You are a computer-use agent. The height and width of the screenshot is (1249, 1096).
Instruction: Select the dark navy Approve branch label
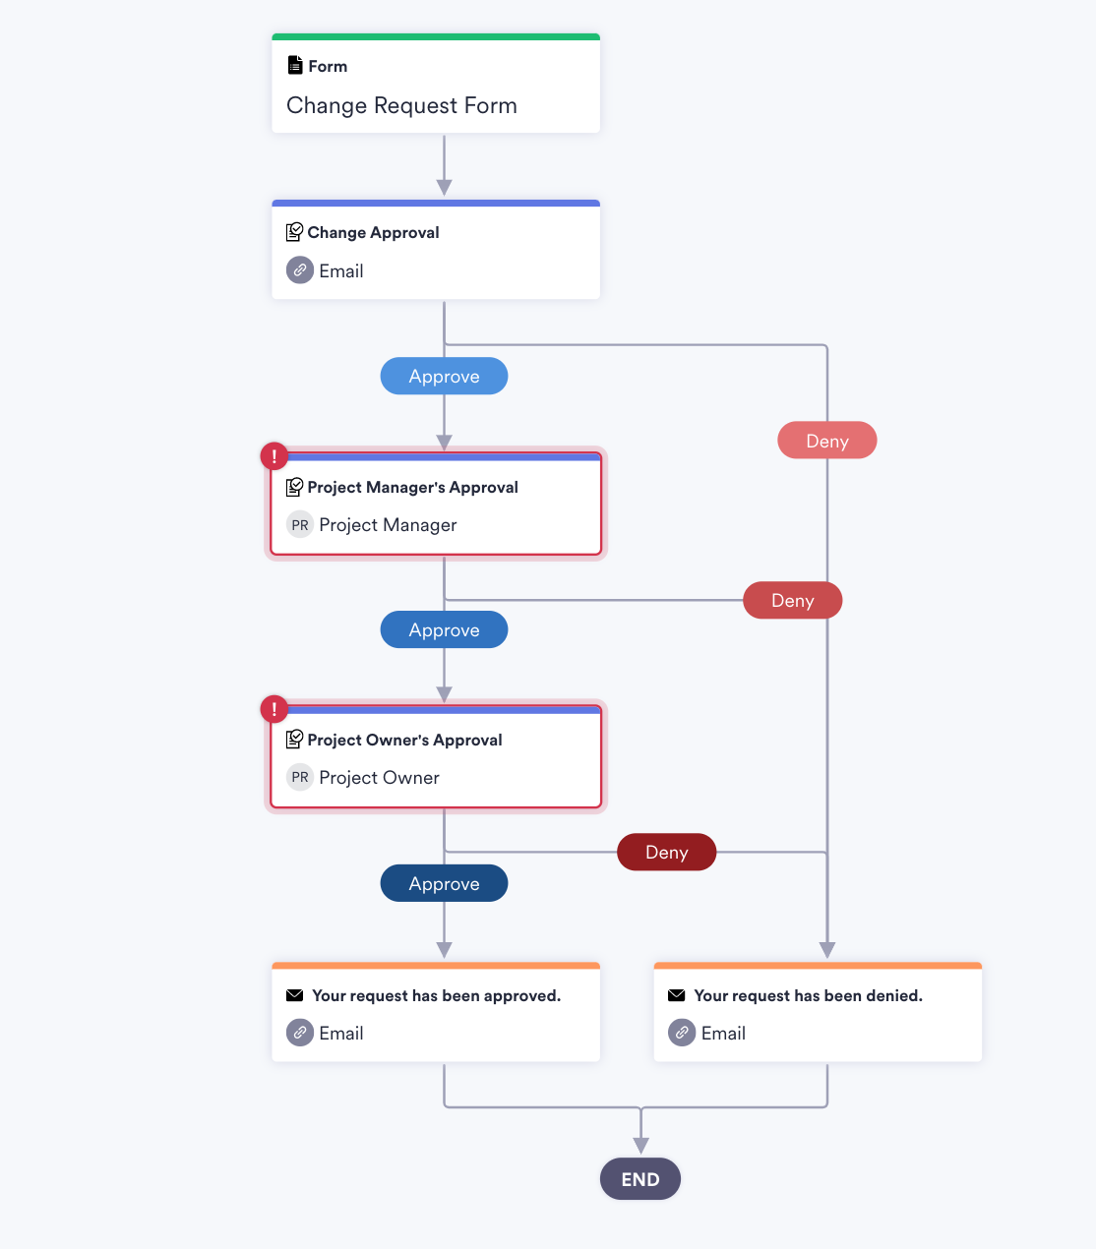click(444, 884)
